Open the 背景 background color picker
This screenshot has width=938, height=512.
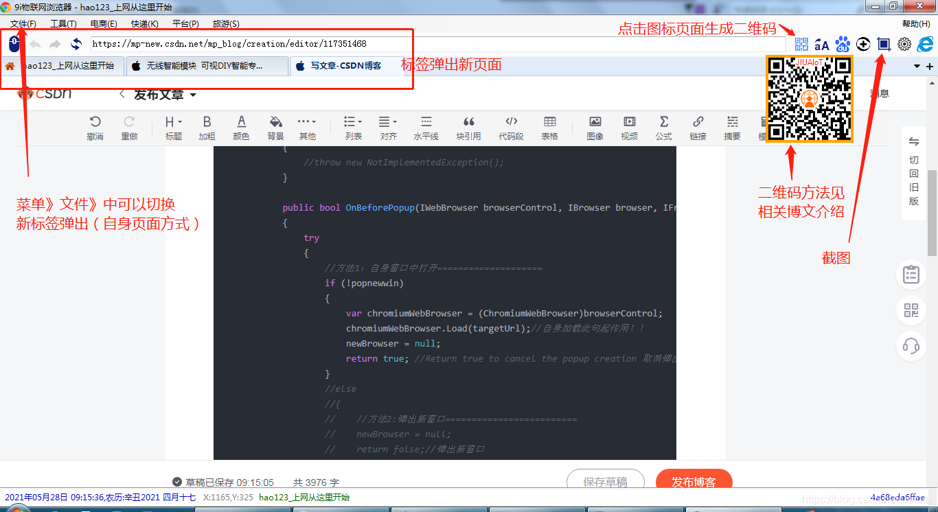click(275, 128)
